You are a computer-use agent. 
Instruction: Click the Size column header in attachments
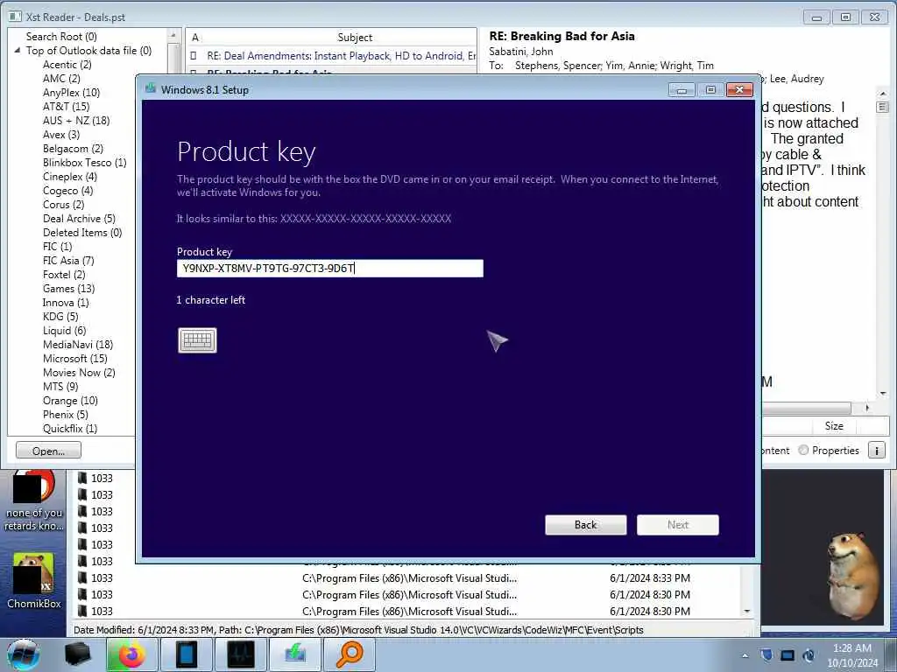tap(834, 426)
